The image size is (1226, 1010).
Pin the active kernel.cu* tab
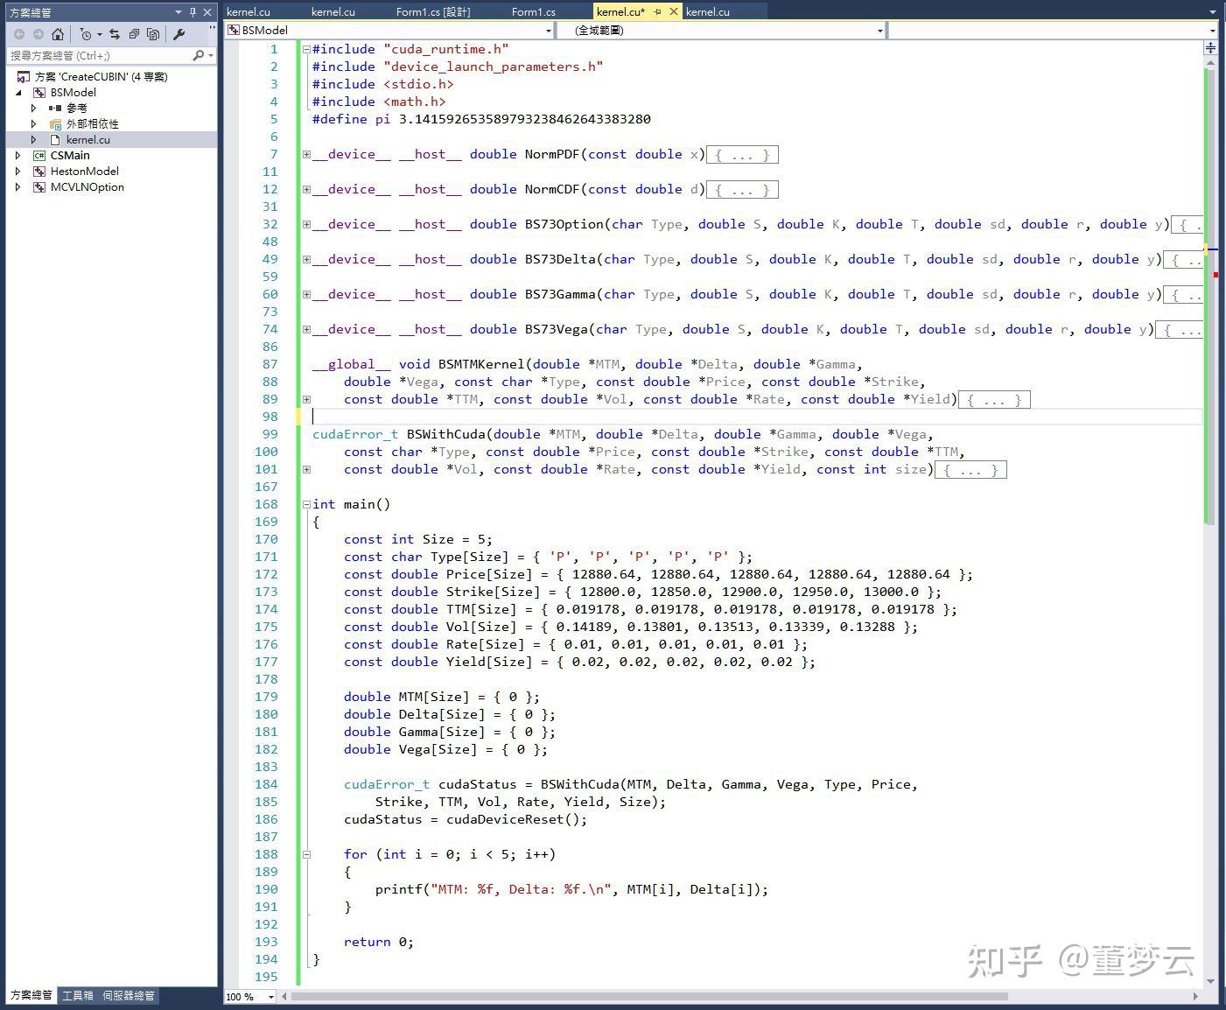tap(658, 12)
